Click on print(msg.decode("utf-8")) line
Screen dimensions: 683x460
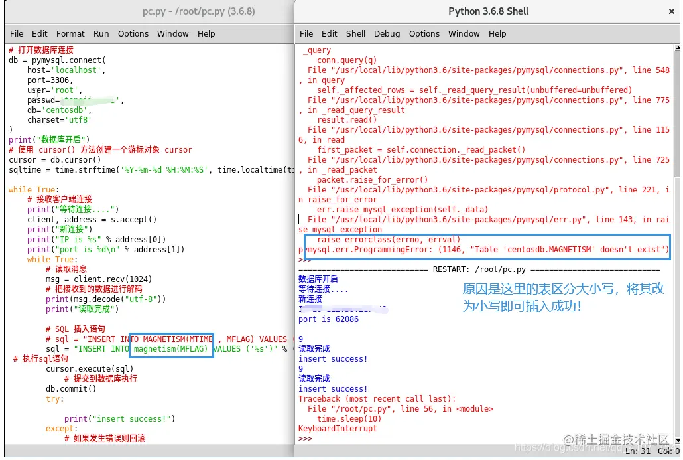tap(106, 299)
